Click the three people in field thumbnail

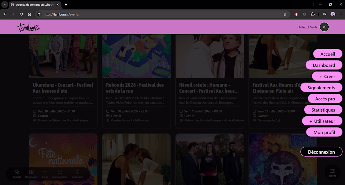(x=210, y=159)
